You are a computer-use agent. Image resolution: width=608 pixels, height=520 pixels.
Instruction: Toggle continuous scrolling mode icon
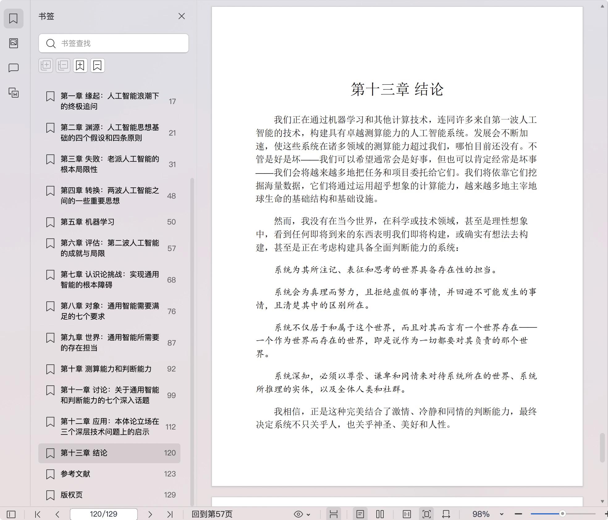tap(334, 514)
